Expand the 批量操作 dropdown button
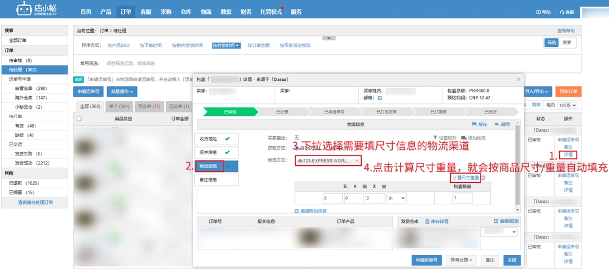The width and height of the screenshot is (609, 269). point(122,92)
